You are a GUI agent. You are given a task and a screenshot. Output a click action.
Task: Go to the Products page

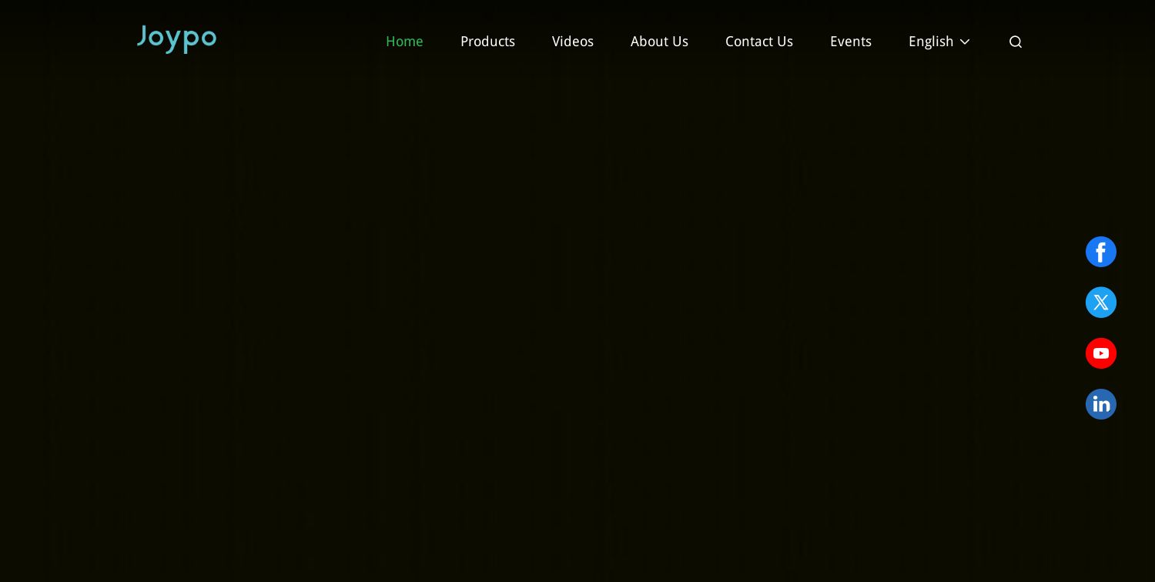click(487, 42)
